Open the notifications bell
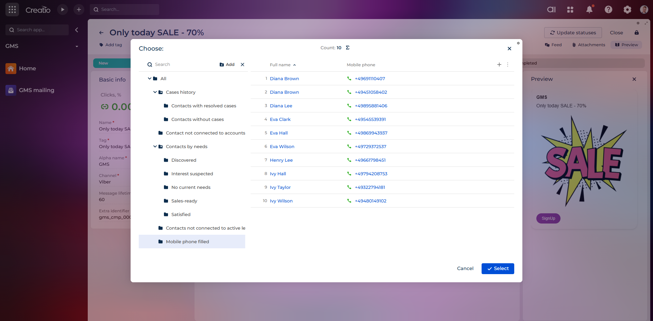 coord(589,10)
